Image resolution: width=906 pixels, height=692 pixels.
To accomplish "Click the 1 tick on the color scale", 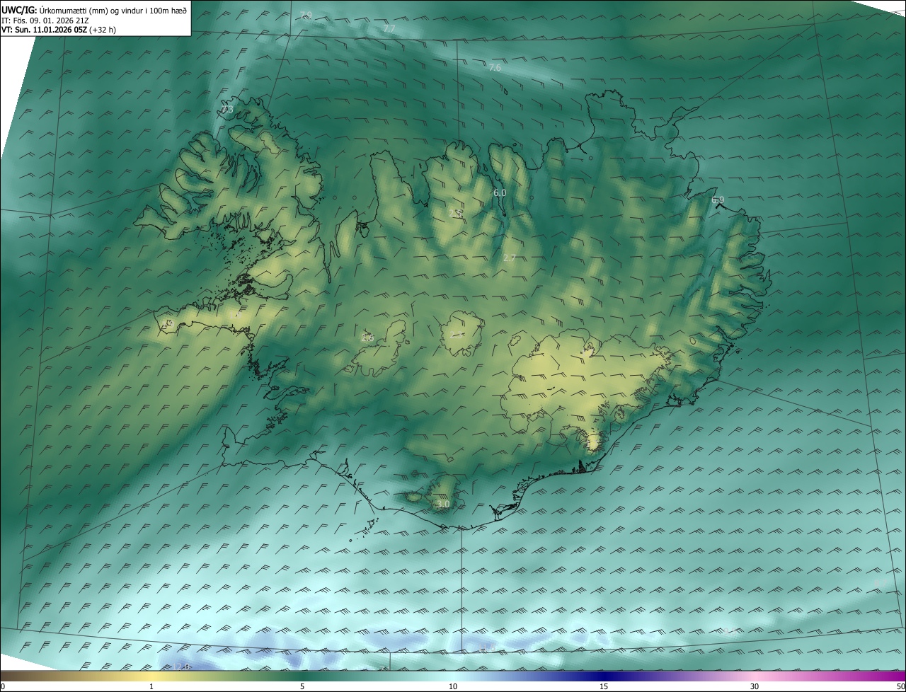I will tap(151, 686).
